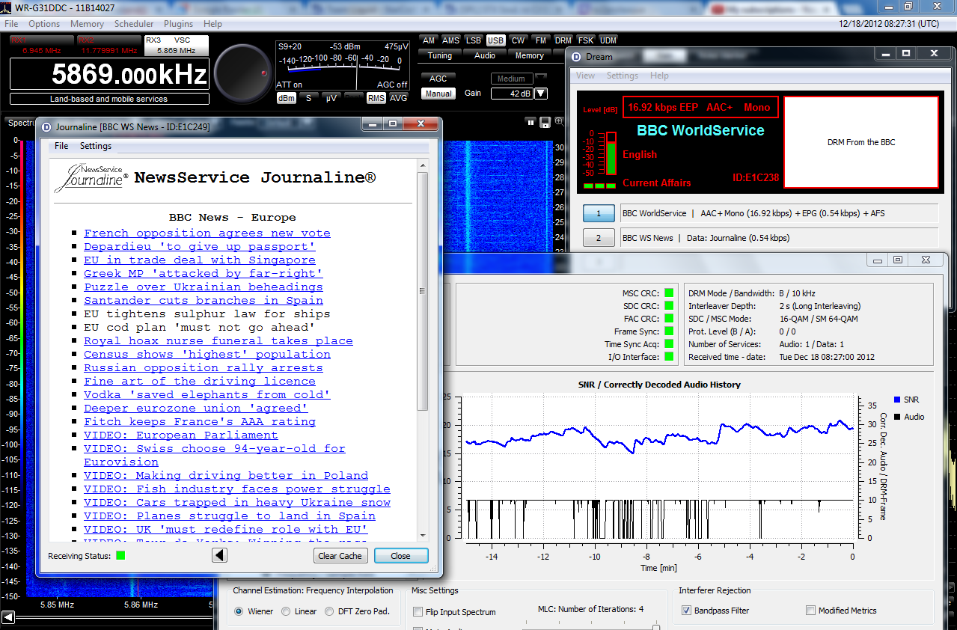The height and width of the screenshot is (630, 957).
Task: Select S-unit meter scale
Action: click(x=308, y=98)
